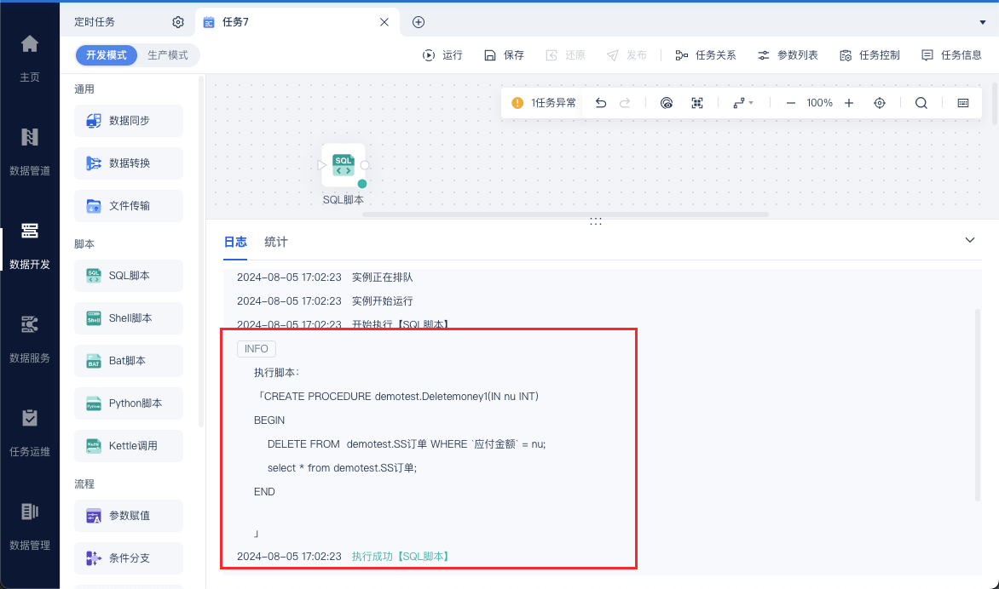The height and width of the screenshot is (589, 999).
Task: Click the log panel vertical scrollbar
Action: tap(978, 406)
